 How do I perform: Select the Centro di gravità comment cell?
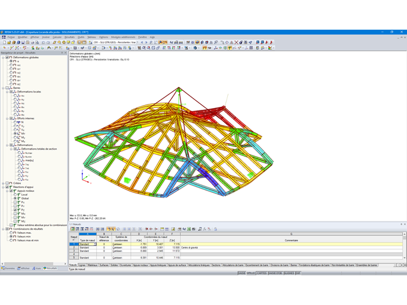291,247
